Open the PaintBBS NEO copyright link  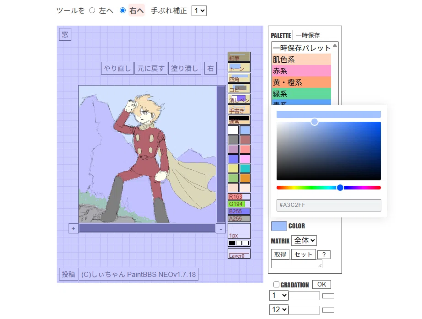pos(139,274)
